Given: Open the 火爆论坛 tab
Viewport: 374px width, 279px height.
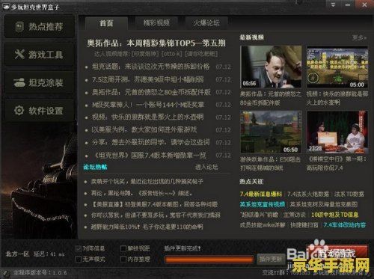Looking at the screenshot, I should [206, 23].
